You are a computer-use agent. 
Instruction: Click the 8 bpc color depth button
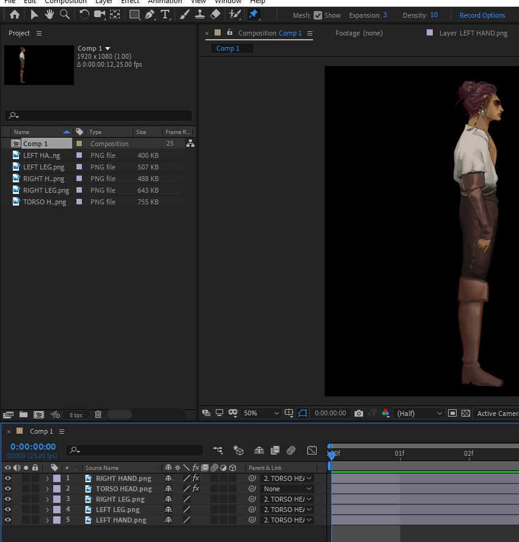coord(76,415)
